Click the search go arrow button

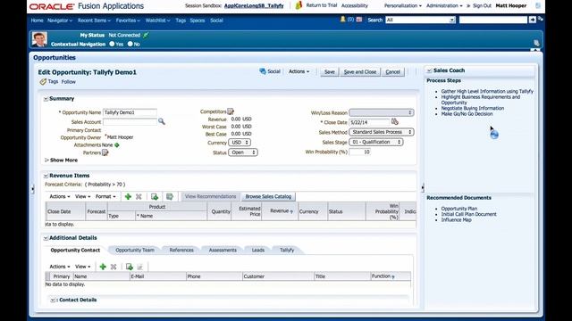(533, 20)
